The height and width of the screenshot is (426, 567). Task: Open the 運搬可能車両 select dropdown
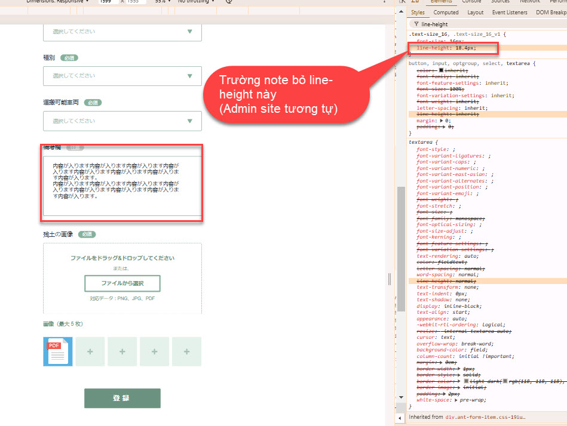pos(122,121)
